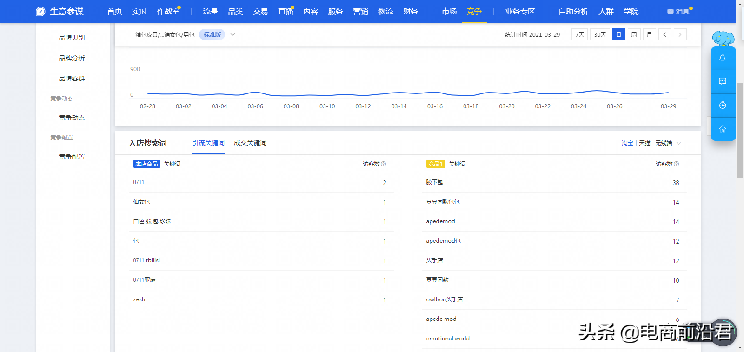The image size is (744, 352).
Task: Select the 日 daily view
Action: point(618,34)
